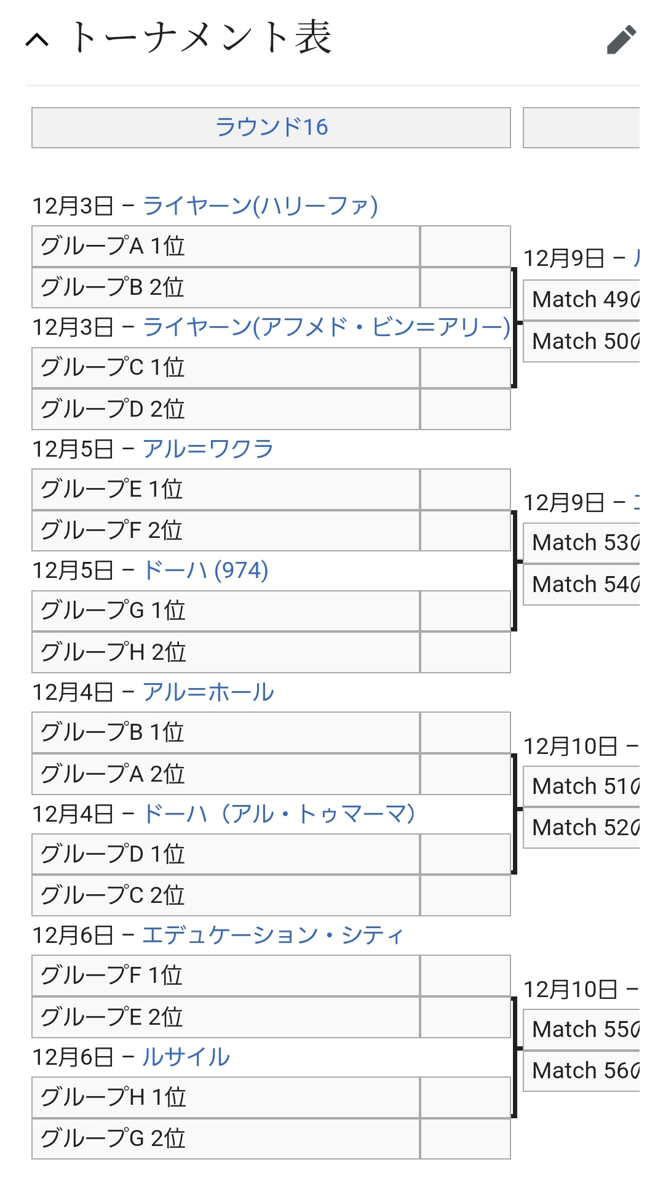Image resolution: width=663 pixels, height=1178 pixels.
Task: Select the グループH 2位 bracket cell
Action: coord(226,652)
